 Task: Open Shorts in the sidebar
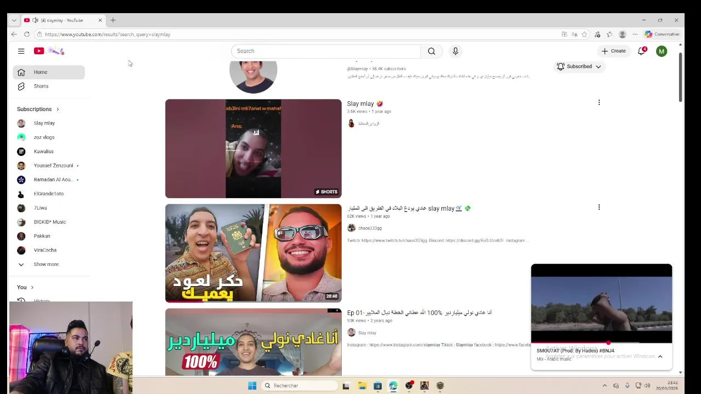(x=49, y=86)
